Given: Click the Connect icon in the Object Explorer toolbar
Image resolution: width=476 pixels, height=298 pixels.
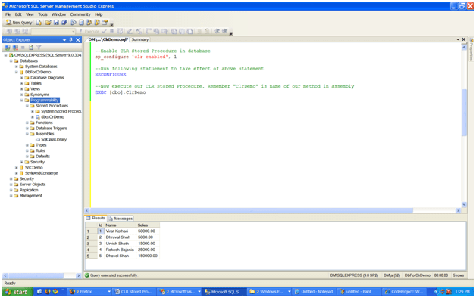Looking at the screenshot, I should point(8,47).
